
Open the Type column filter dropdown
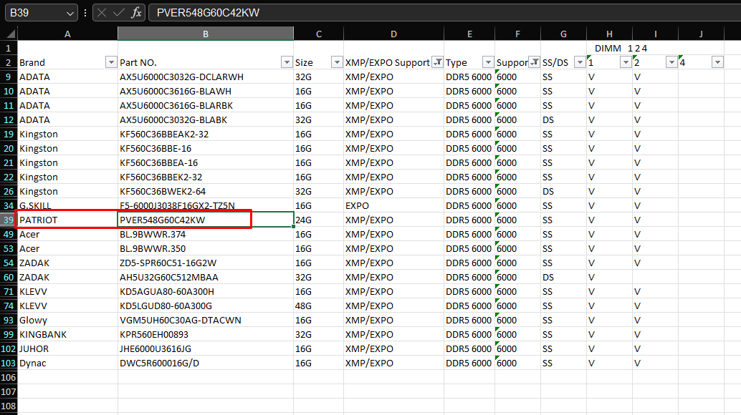click(x=488, y=62)
